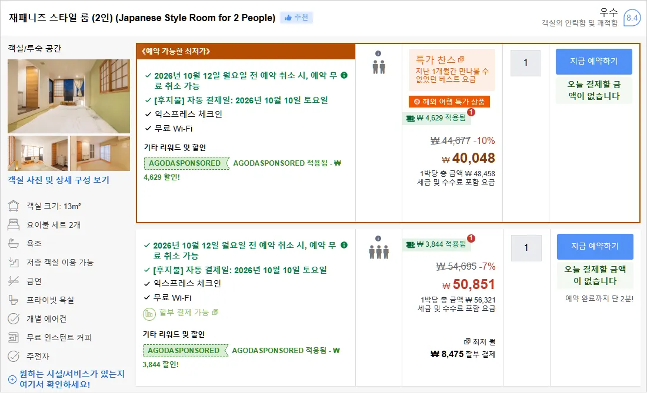Open the room quantity selector for the first offer
This screenshot has width=647, height=393.
[525, 63]
